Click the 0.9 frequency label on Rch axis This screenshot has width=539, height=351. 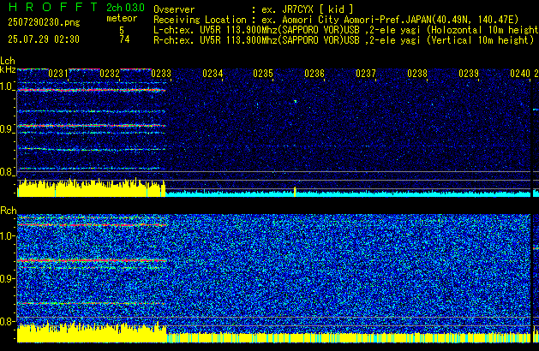click(7, 278)
